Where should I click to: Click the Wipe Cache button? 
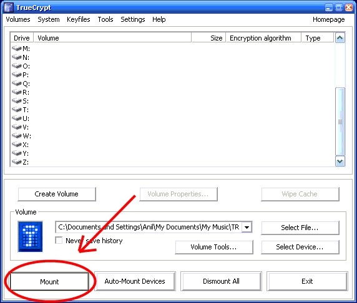(x=300, y=194)
